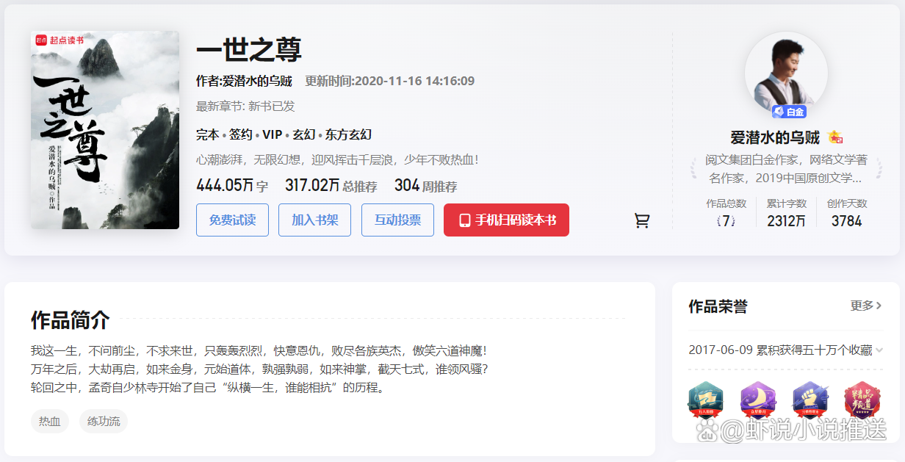The width and height of the screenshot is (905, 462).
Task: Click the 起点读书 logo on the cover
Action: click(59, 40)
